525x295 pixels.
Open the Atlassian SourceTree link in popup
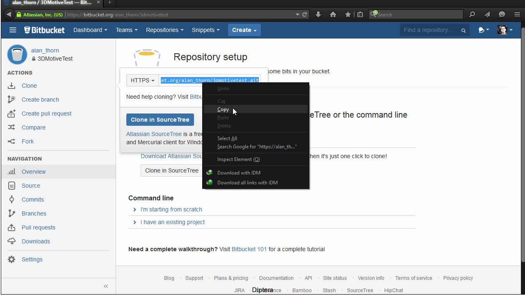pyautogui.click(x=154, y=134)
